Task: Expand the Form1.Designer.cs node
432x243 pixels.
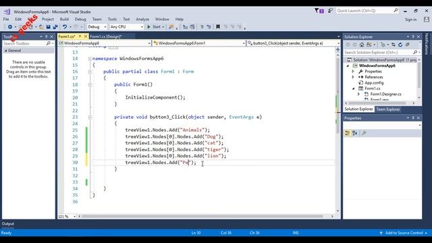Action: pos(358,94)
